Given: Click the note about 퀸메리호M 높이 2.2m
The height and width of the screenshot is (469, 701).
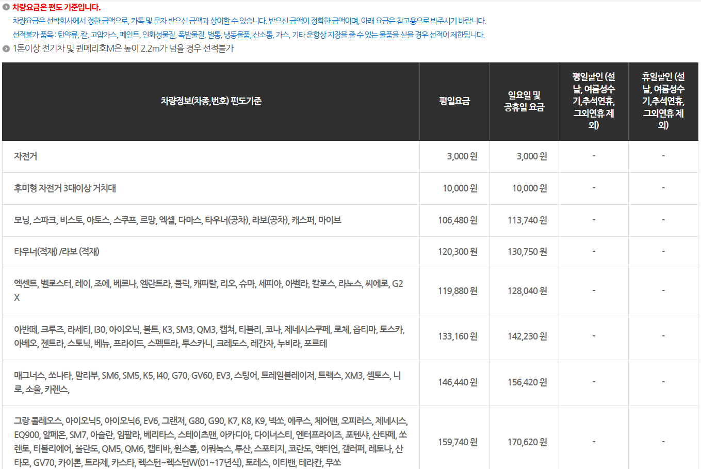Looking at the screenshot, I should click(x=123, y=48).
